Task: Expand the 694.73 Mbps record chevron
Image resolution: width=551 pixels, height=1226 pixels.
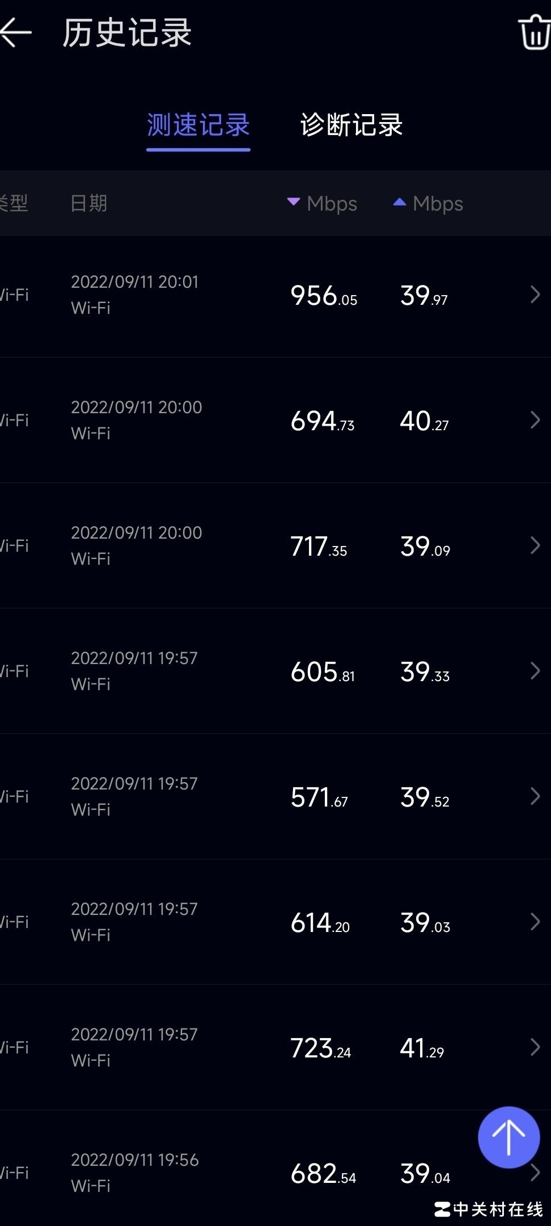Action: [x=535, y=420]
